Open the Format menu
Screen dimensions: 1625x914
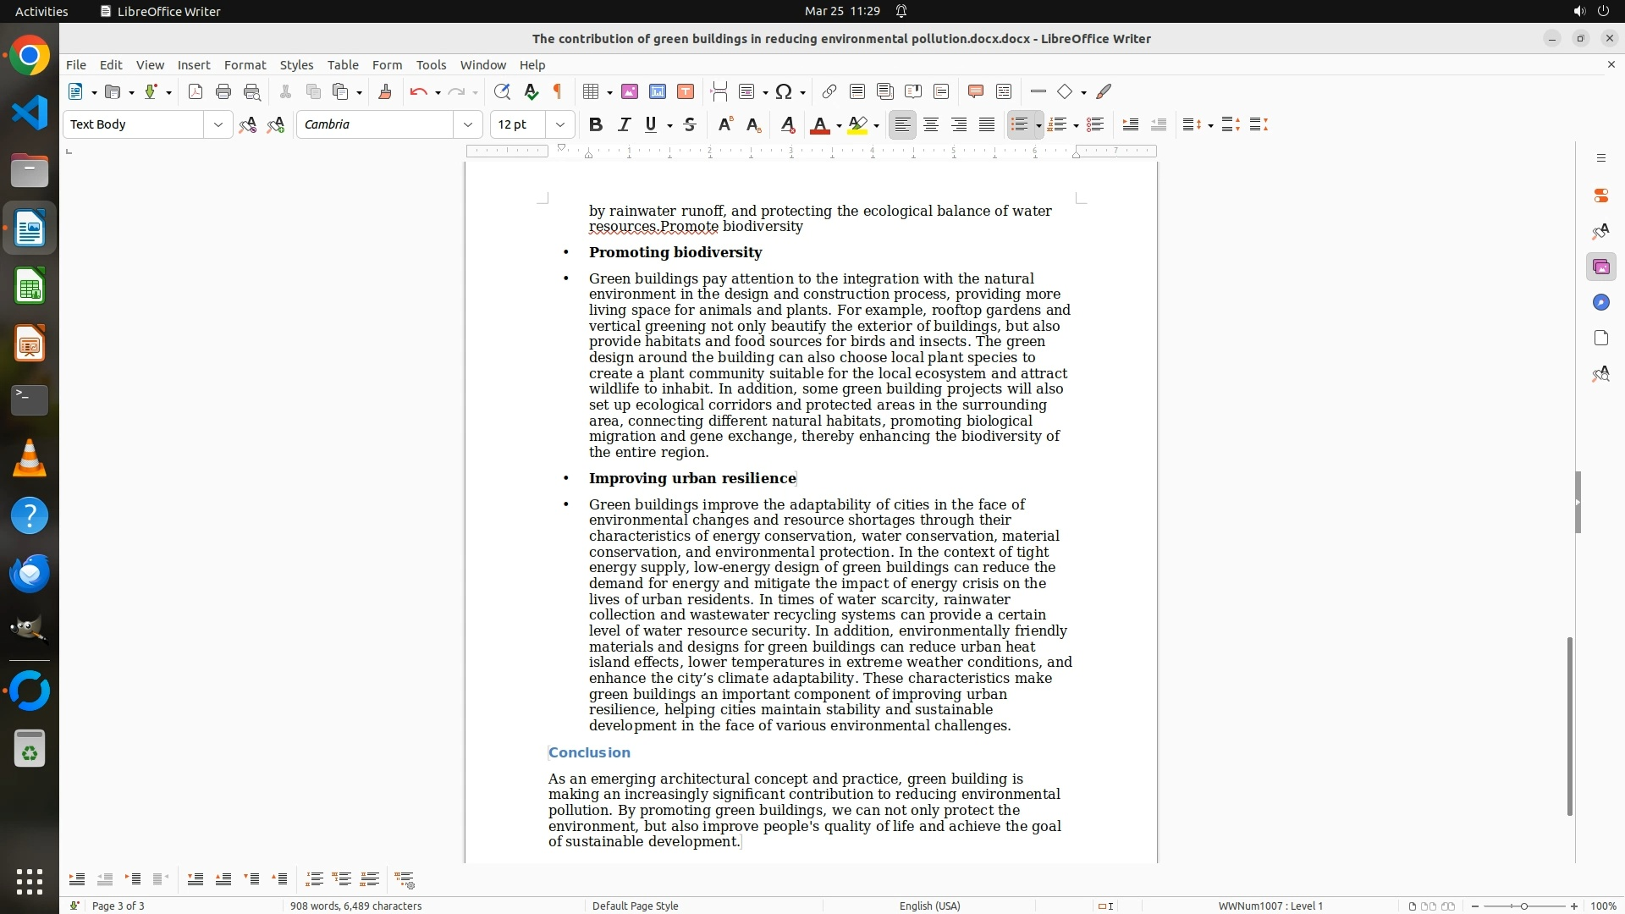point(245,64)
